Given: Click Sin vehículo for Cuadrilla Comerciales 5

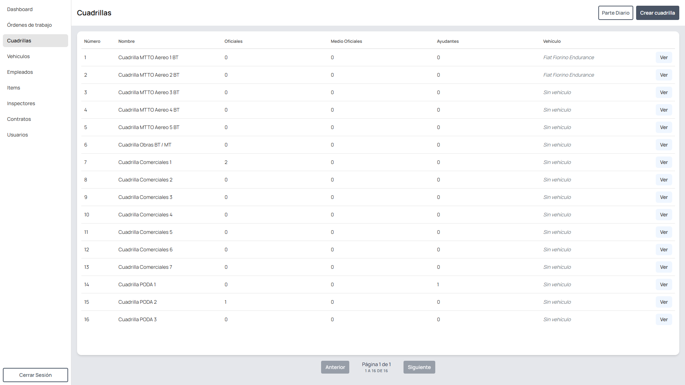Looking at the screenshot, I should pyautogui.click(x=557, y=232).
